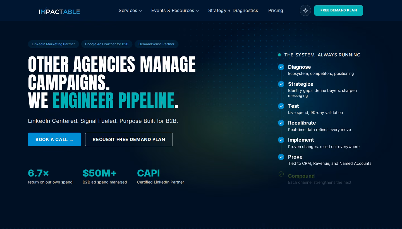Expand the Services dropdown menu
The height and width of the screenshot is (229, 402).
point(130,11)
